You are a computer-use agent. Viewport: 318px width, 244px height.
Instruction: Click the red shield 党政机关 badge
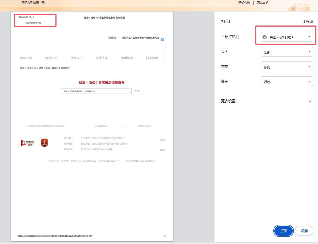tap(44, 142)
